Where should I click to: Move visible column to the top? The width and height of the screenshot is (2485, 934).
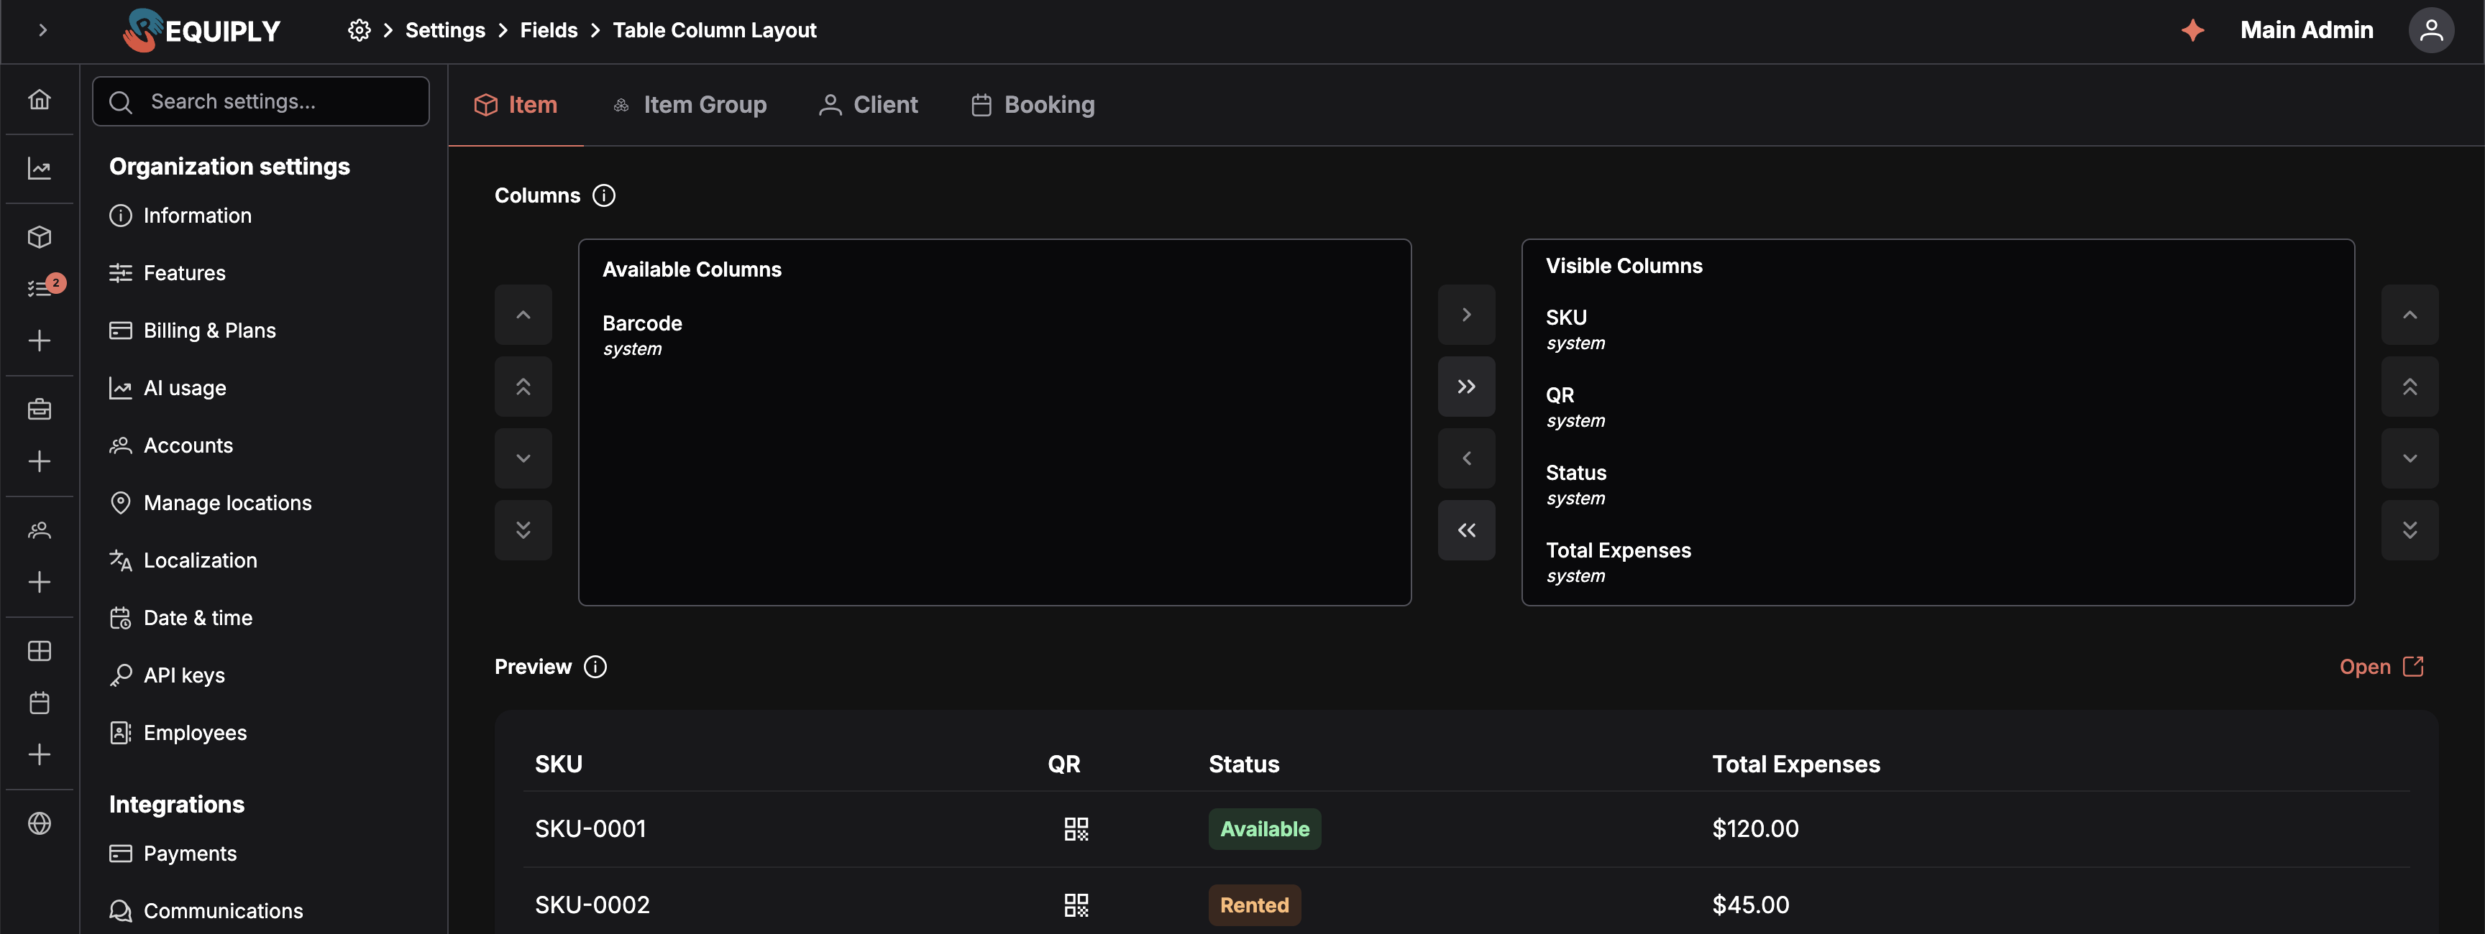click(2410, 387)
